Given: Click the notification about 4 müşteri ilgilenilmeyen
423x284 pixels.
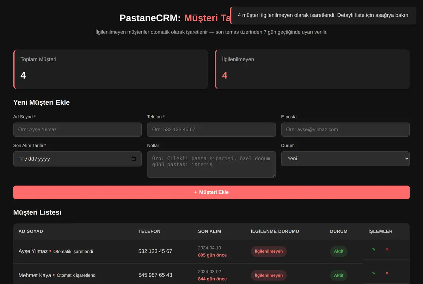Looking at the screenshot, I should (x=323, y=15).
